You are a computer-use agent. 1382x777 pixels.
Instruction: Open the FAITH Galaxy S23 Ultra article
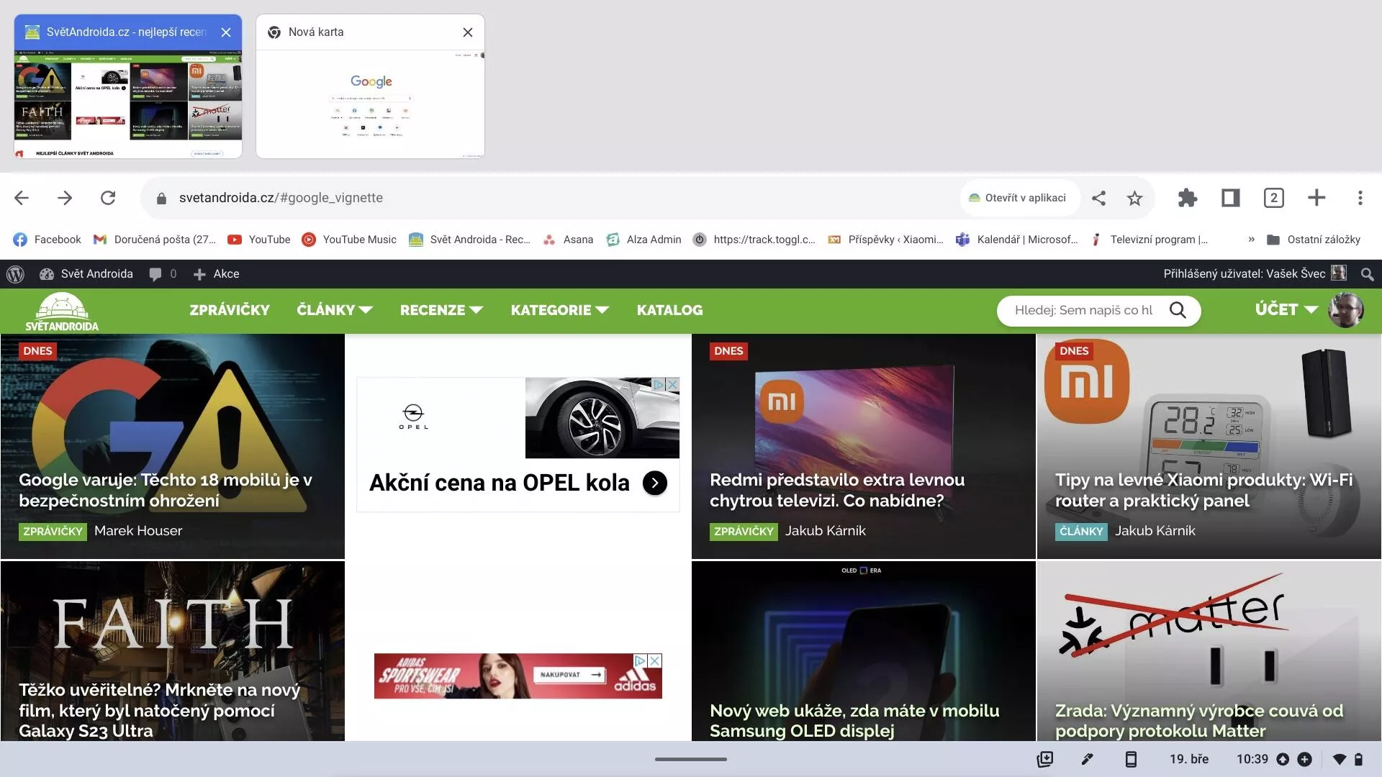point(160,710)
